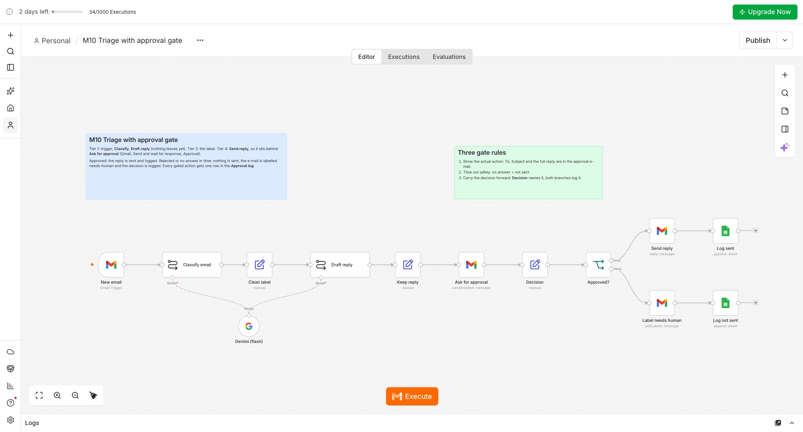This screenshot has height=432, width=803.
Task: Open the Keep reply edit node
Action: pos(408,265)
